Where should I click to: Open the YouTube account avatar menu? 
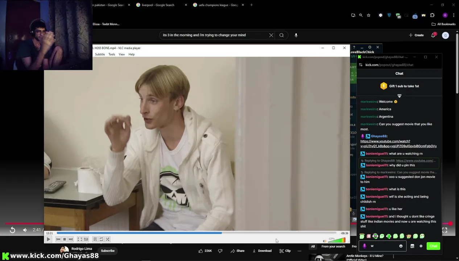[446, 35]
